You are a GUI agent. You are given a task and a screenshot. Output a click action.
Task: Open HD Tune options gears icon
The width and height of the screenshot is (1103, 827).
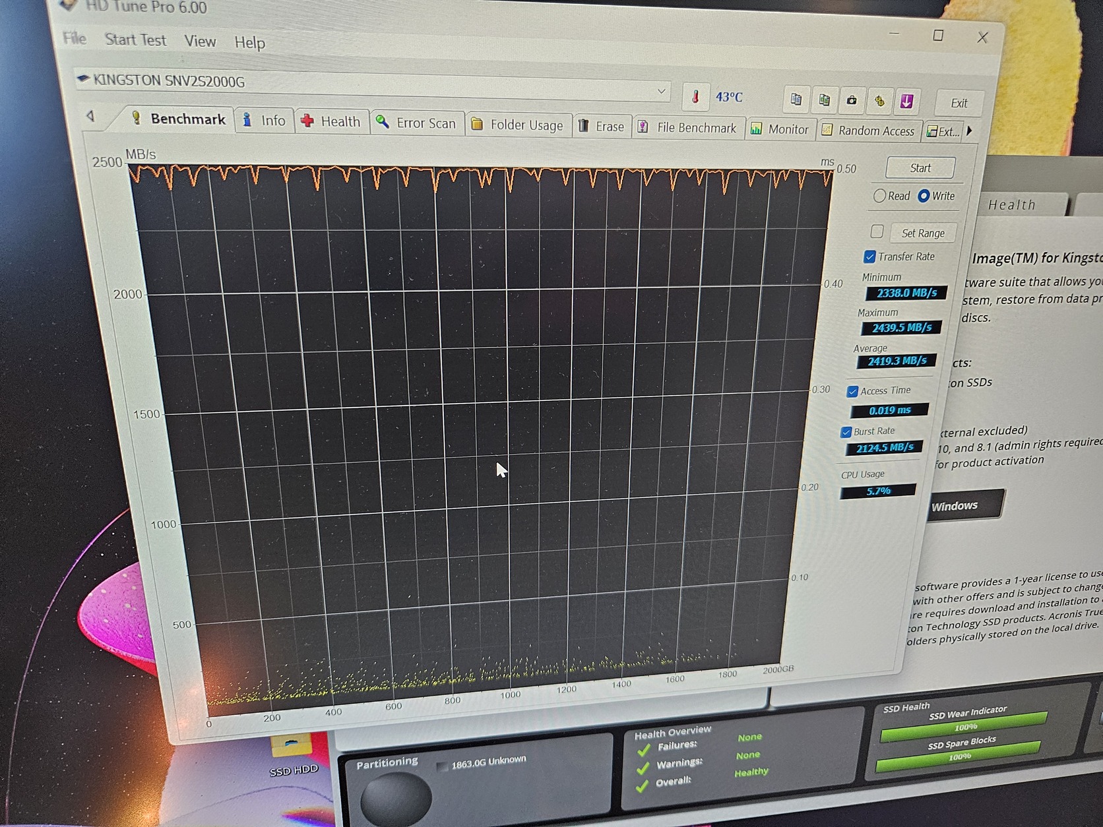coord(879,101)
